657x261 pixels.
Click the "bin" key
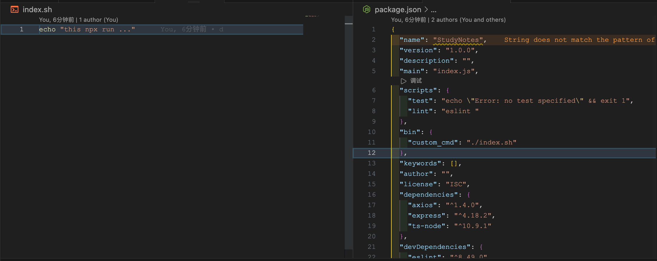tap(410, 132)
